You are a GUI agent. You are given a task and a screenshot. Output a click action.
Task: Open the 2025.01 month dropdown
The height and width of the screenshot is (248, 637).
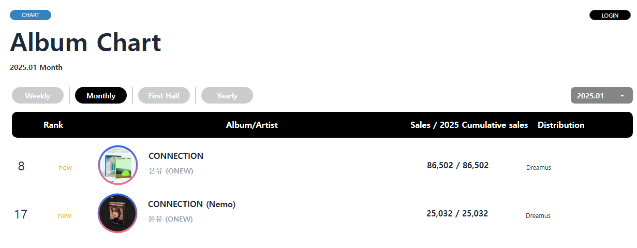[x=595, y=96]
